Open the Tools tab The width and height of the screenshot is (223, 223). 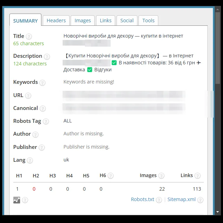coord(148,21)
